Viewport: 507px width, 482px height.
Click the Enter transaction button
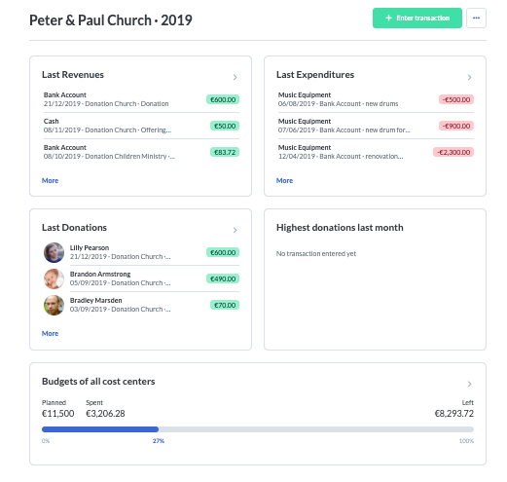click(x=417, y=19)
